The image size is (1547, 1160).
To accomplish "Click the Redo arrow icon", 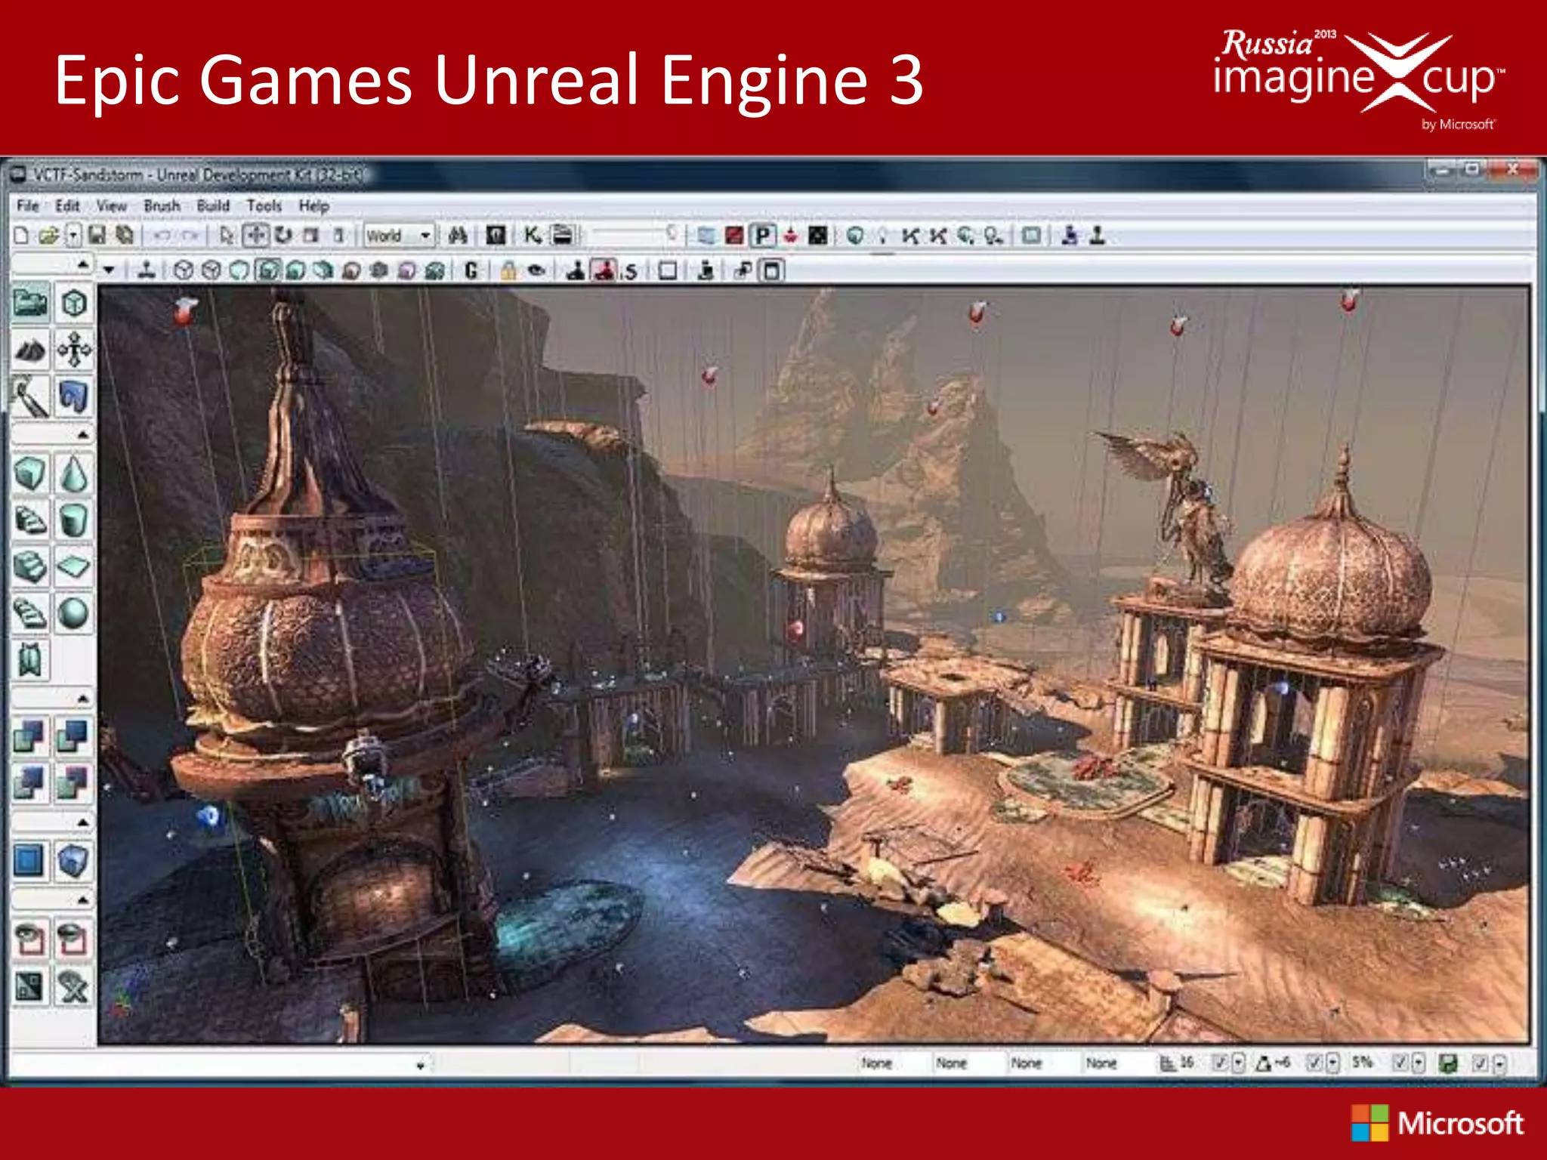I will point(190,236).
